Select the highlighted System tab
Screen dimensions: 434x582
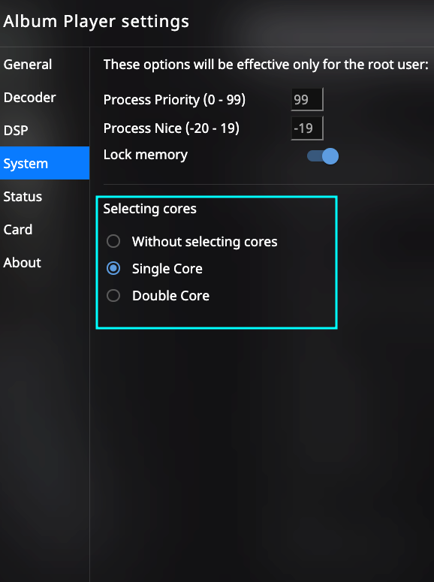tap(44, 163)
